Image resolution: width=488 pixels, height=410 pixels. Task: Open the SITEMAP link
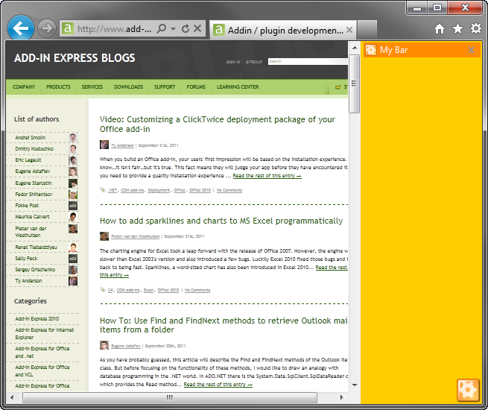coord(254,62)
